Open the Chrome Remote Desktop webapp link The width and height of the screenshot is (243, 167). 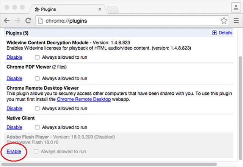tap(84, 99)
